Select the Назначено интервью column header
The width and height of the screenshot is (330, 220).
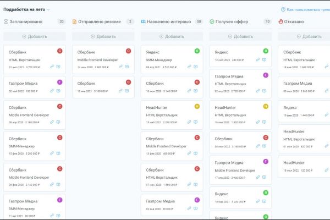pyautogui.click(x=169, y=21)
